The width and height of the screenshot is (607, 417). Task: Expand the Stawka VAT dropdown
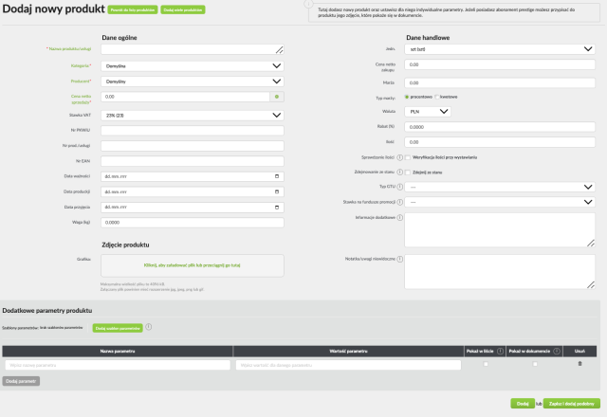pyautogui.click(x=192, y=115)
